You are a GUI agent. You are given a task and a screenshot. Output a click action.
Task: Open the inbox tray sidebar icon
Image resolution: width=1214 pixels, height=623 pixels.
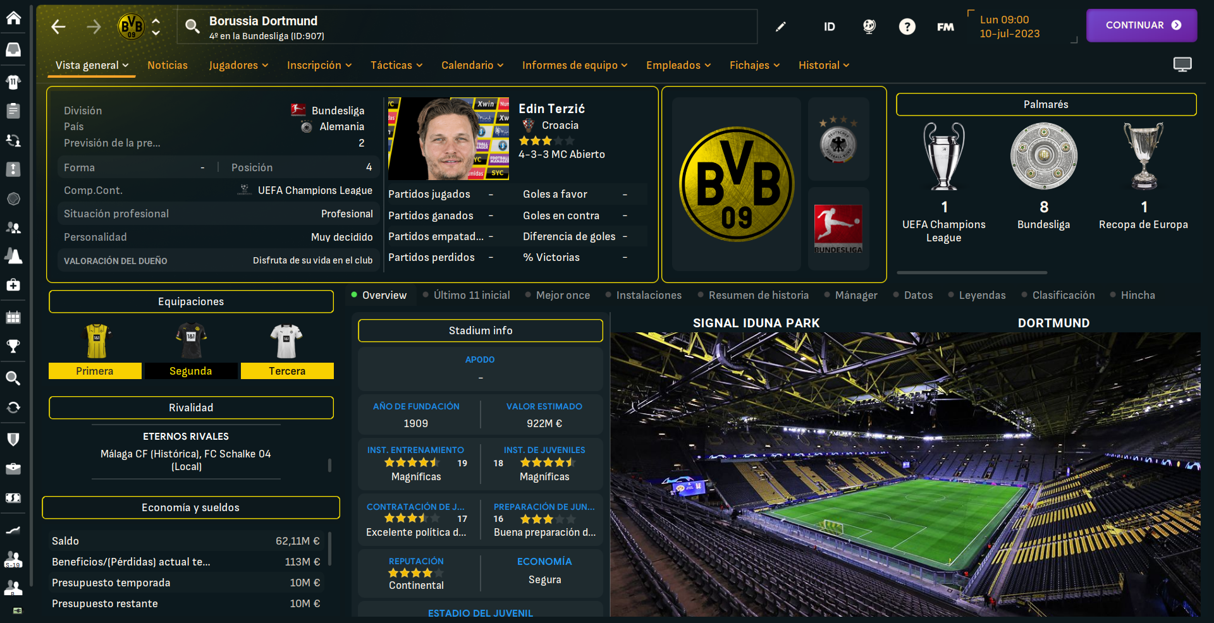(x=13, y=49)
